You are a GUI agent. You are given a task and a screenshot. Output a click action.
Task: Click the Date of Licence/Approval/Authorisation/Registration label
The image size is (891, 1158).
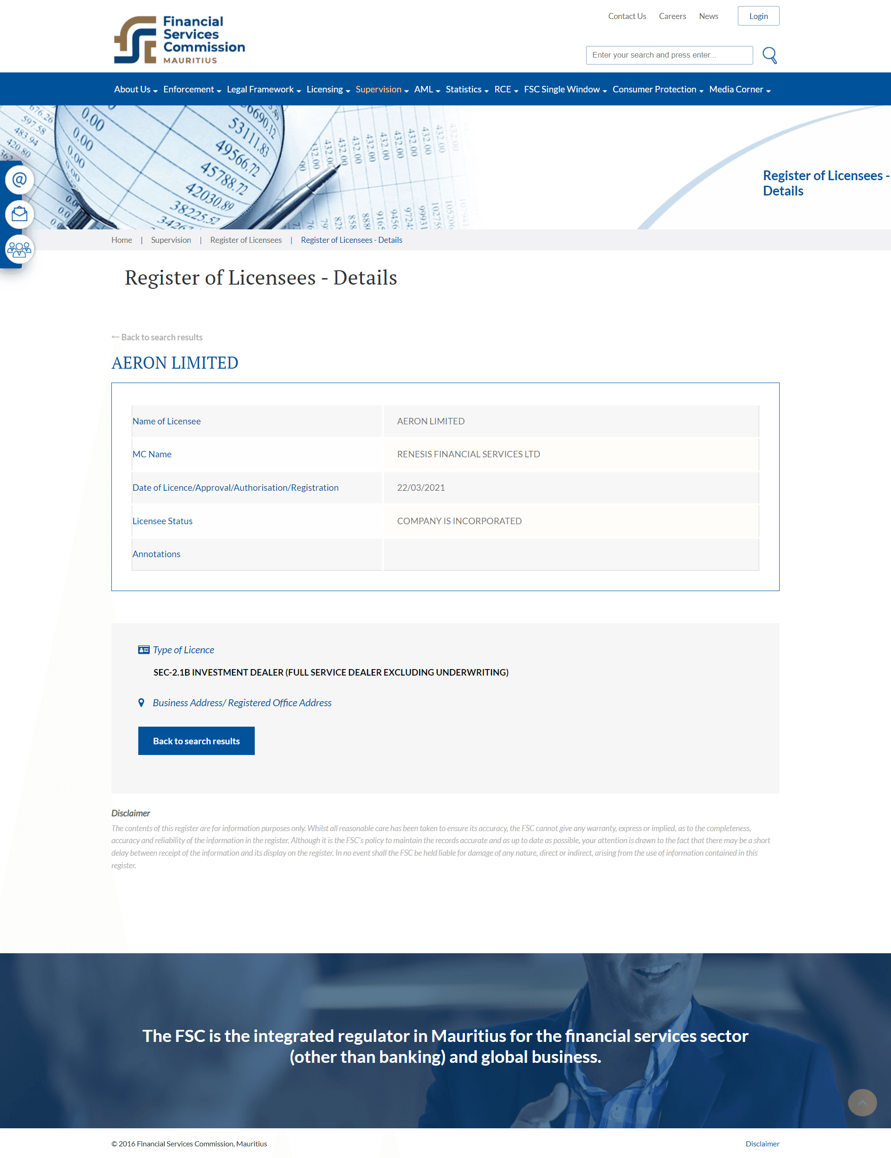pyautogui.click(x=235, y=488)
